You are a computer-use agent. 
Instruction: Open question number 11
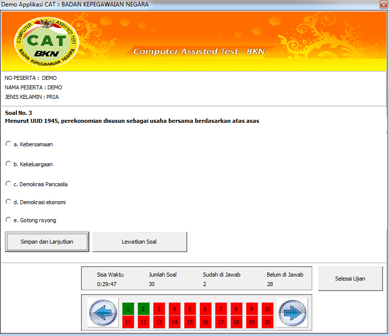pos(128,322)
